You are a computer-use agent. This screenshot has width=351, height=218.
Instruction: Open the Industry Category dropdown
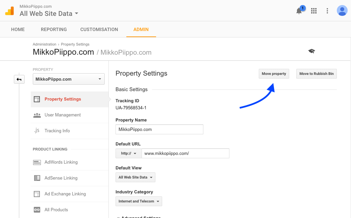coord(139,201)
